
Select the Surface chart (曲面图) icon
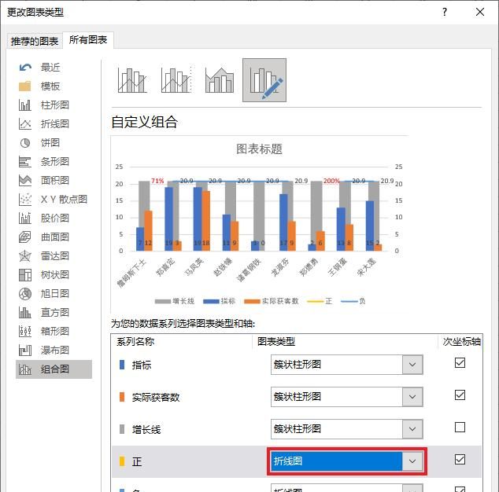[25, 237]
